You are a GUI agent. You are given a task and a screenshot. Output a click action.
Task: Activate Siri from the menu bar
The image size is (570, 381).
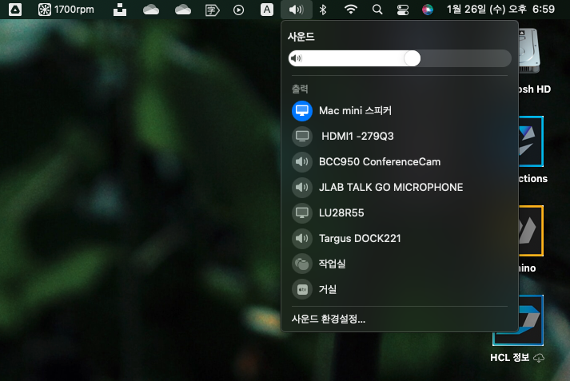[428, 10]
